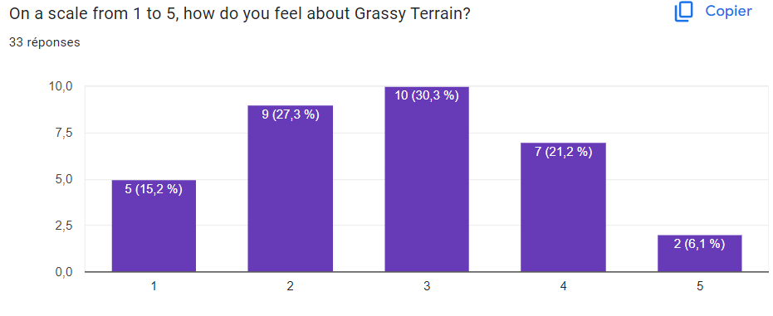Image resolution: width=773 pixels, height=316 pixels.
Task: Click the 2 (6,1 %) data label
Action: pyautogui.click(x=700, y=244)
